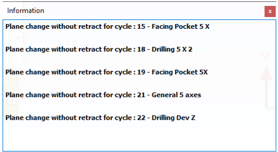Click the "General 5 axes" operation name
The image size is (278, 152).
[x=176, y=95]
